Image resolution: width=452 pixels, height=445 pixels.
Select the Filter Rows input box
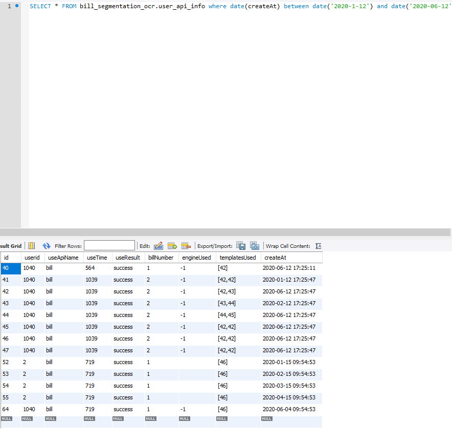tap(109, 245)
